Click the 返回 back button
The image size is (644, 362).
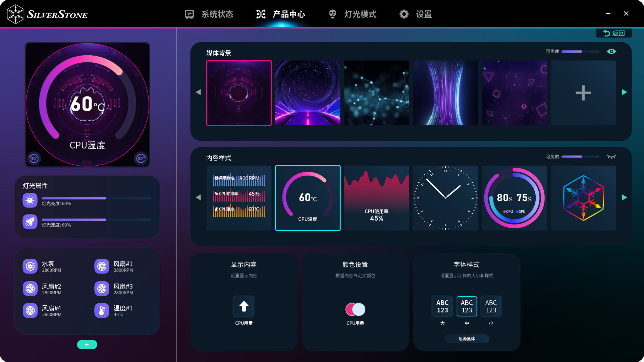click(614, 33)
